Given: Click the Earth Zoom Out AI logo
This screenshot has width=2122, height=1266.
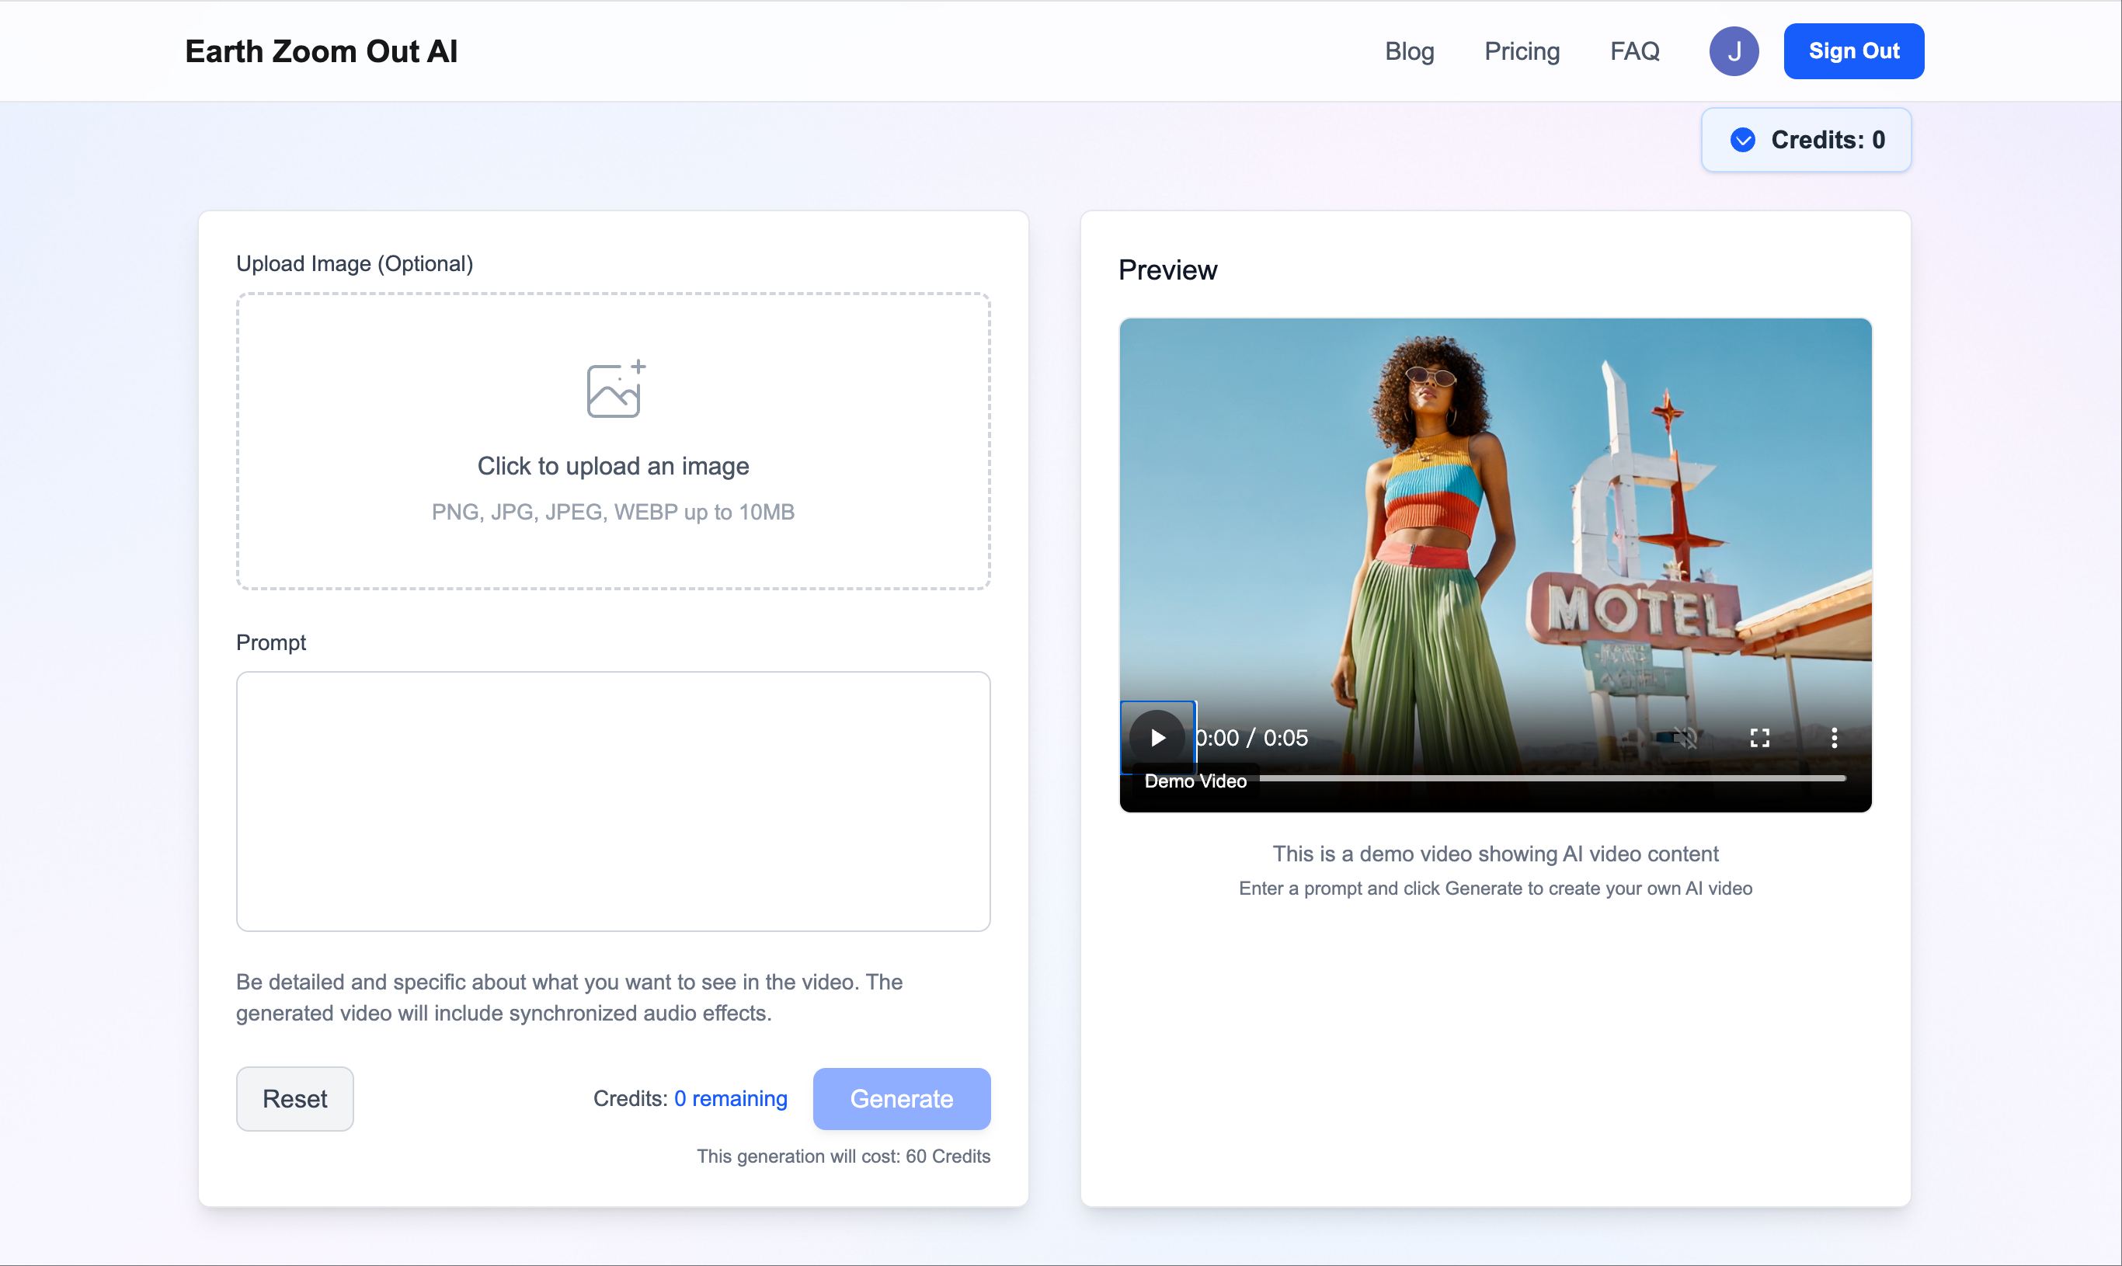Looking at the screenshot, I should point(321,51).
